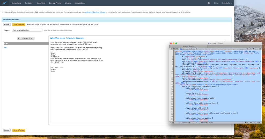This screenshot has height=139, width=265.
Task: Open the Advanced Editor User's Guide link
Action: tap(95, 12)
